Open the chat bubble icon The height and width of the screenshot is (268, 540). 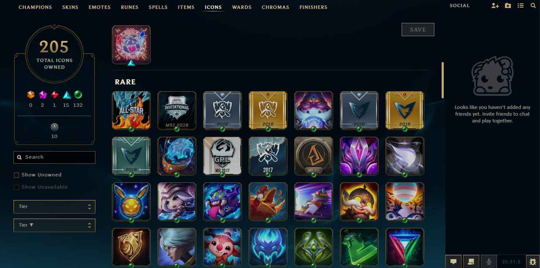coord(453,261)
